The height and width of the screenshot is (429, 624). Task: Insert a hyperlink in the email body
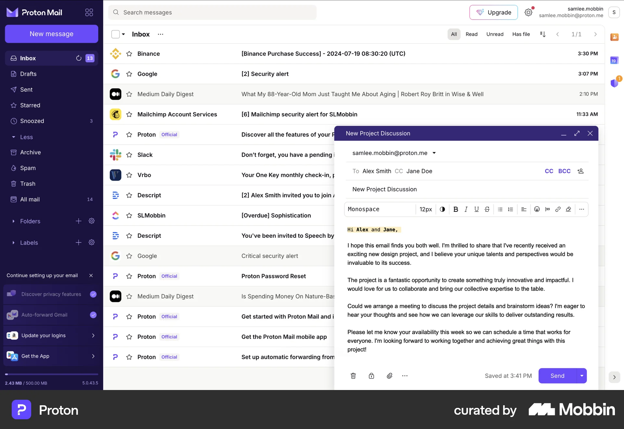click(558, 209)
